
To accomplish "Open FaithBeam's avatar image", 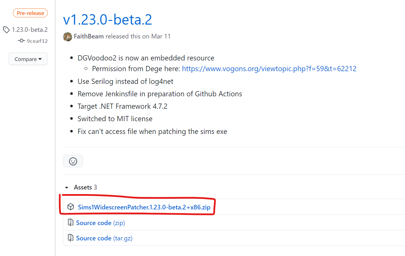I will [x=68, y=37].
